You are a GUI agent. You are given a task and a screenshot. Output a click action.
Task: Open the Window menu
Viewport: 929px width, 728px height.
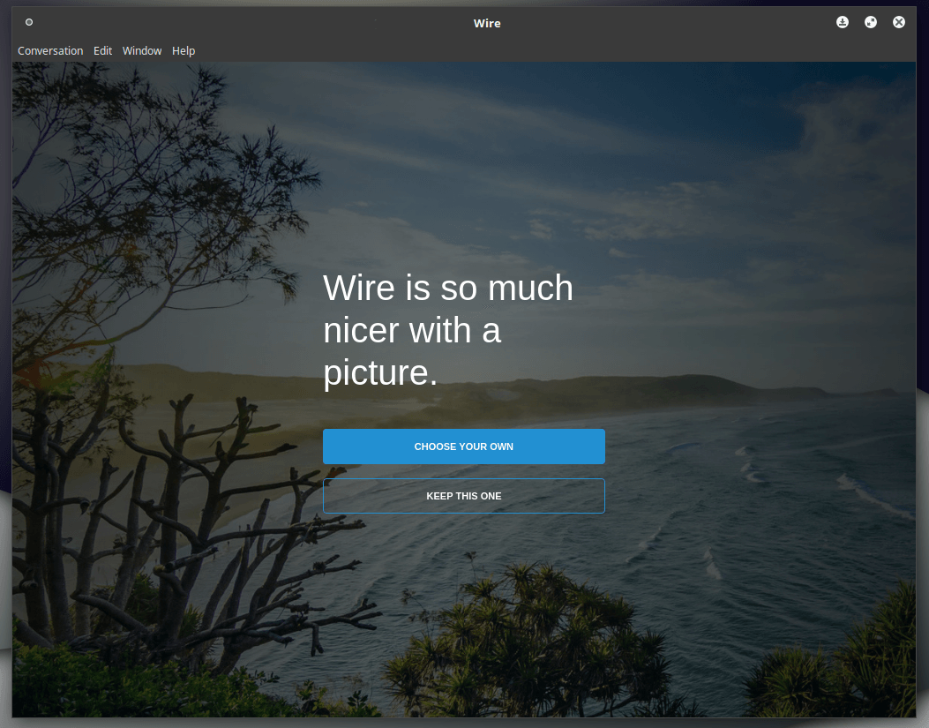(x=142, y=51)
